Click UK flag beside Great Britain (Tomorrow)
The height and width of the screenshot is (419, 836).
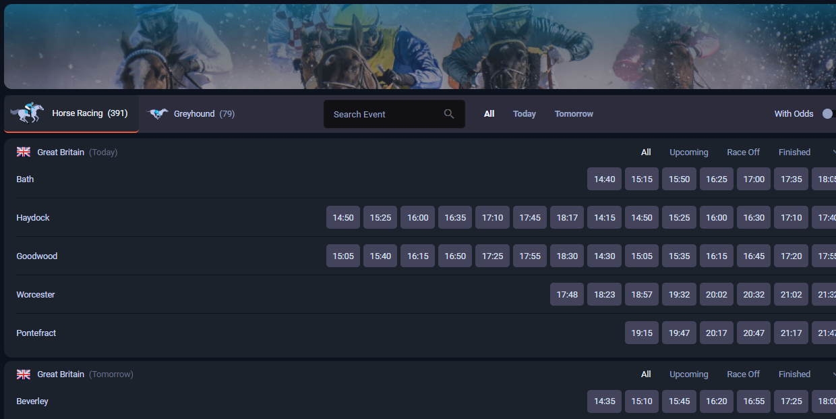tap(24, 374)
